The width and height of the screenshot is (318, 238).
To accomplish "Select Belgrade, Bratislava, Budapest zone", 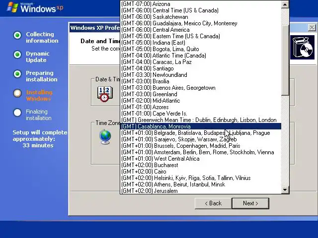I will [x=201, y=133].
